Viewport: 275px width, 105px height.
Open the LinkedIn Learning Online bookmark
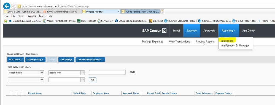pyautogui.click(x=25, y=21)
